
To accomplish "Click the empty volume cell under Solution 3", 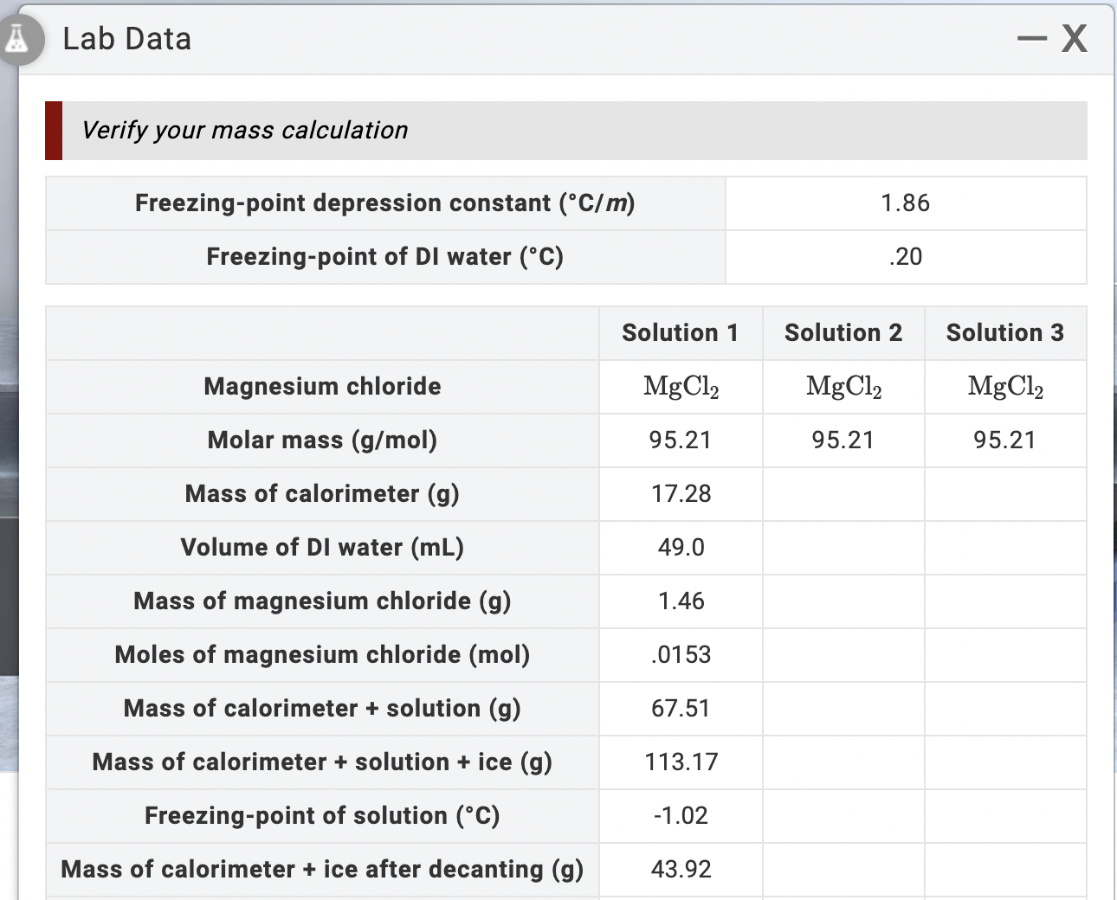I will pyautogui.click(x=1004, y=548).
